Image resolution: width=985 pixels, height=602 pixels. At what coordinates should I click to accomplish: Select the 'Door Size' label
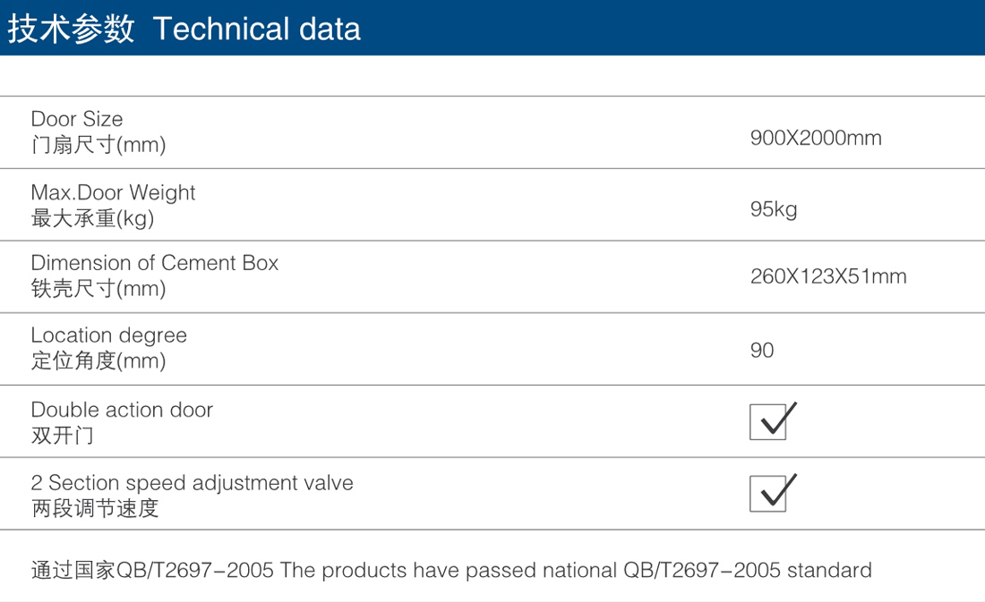pyautogui.click(x=77, y=119)
